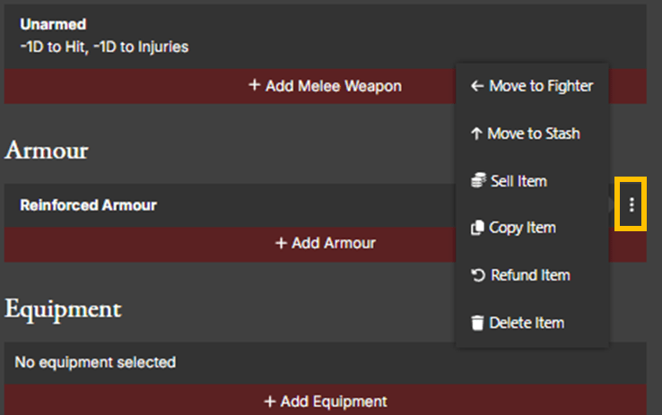Image resolution: width=662 pixels, height=415 pixels.
Task: Choose the Move to Fighter menu label
Action: pos(541,87)
